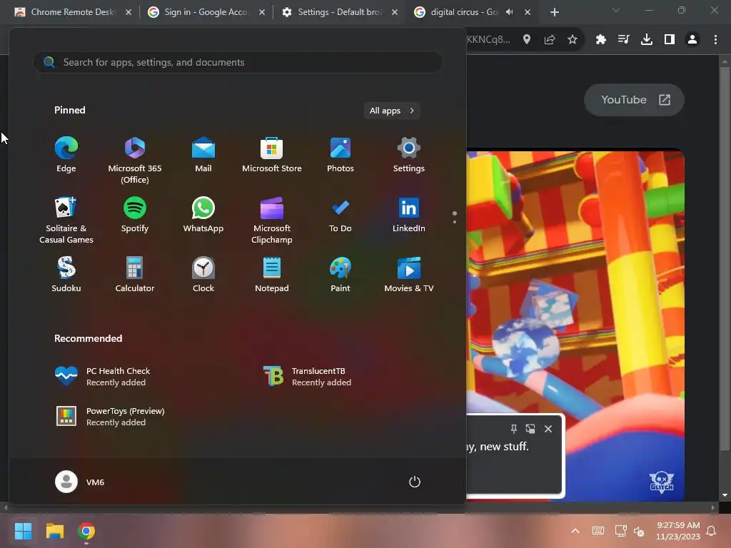731x548 pixels.
Task: Open Solitaire & Casual Games
Action: [66, 220]
